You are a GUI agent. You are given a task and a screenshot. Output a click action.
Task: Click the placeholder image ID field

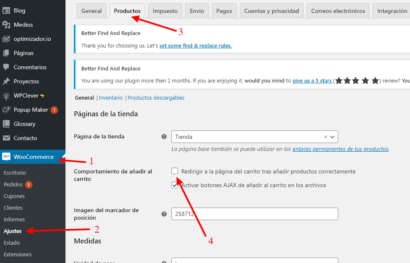255,214
